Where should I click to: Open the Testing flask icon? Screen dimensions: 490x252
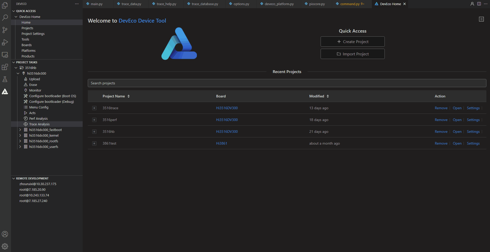click(x=5, y=79)
